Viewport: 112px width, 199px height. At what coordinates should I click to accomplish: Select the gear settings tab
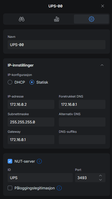tap(91, 19)
